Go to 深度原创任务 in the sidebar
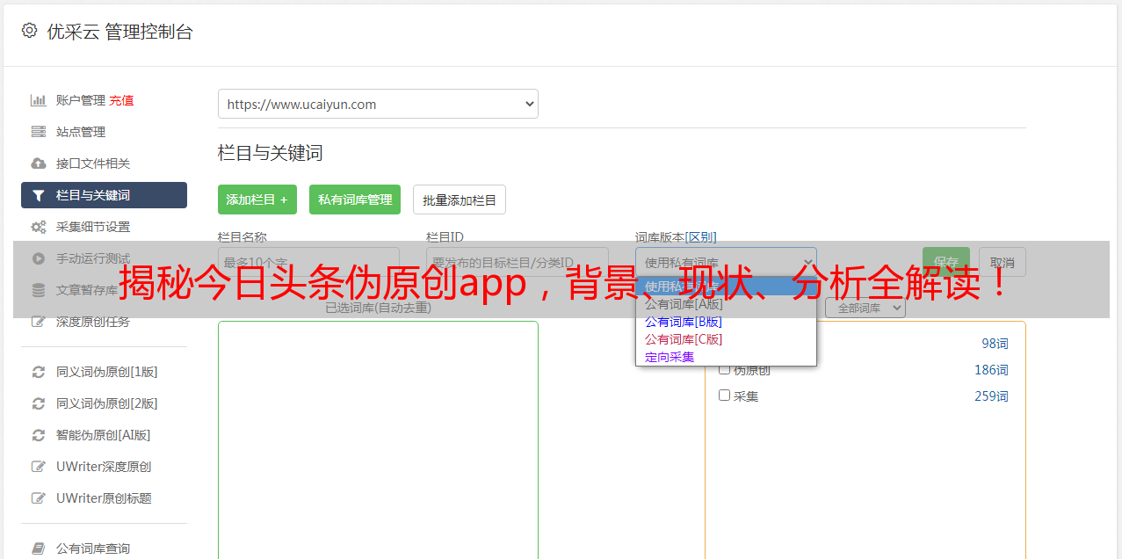Image resolution: width=1122 pixels, height=559 pixels. point(93,322)
